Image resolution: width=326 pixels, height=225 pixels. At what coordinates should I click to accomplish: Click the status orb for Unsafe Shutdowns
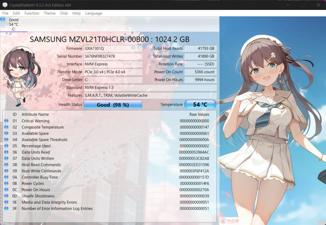pyautogui.click(x=6, y=196)
